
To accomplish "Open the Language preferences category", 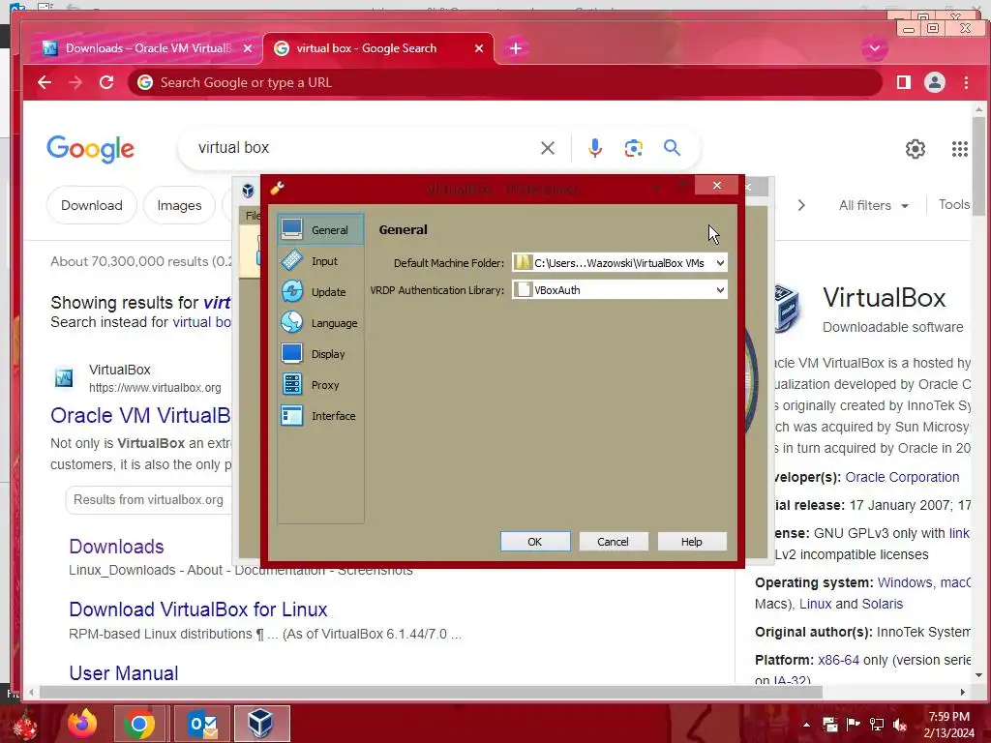I will [320, 322].
